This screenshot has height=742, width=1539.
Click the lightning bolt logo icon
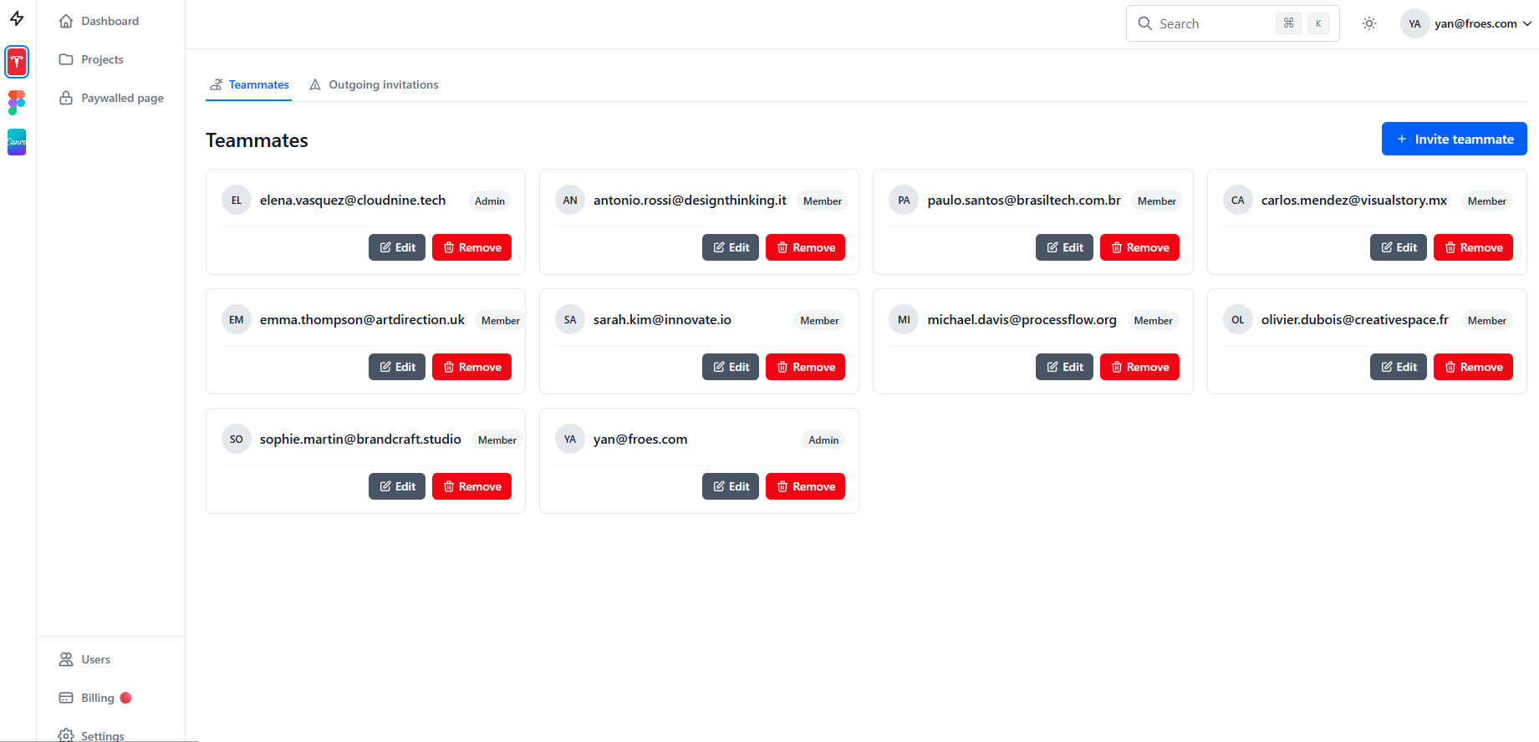point(17,18)
